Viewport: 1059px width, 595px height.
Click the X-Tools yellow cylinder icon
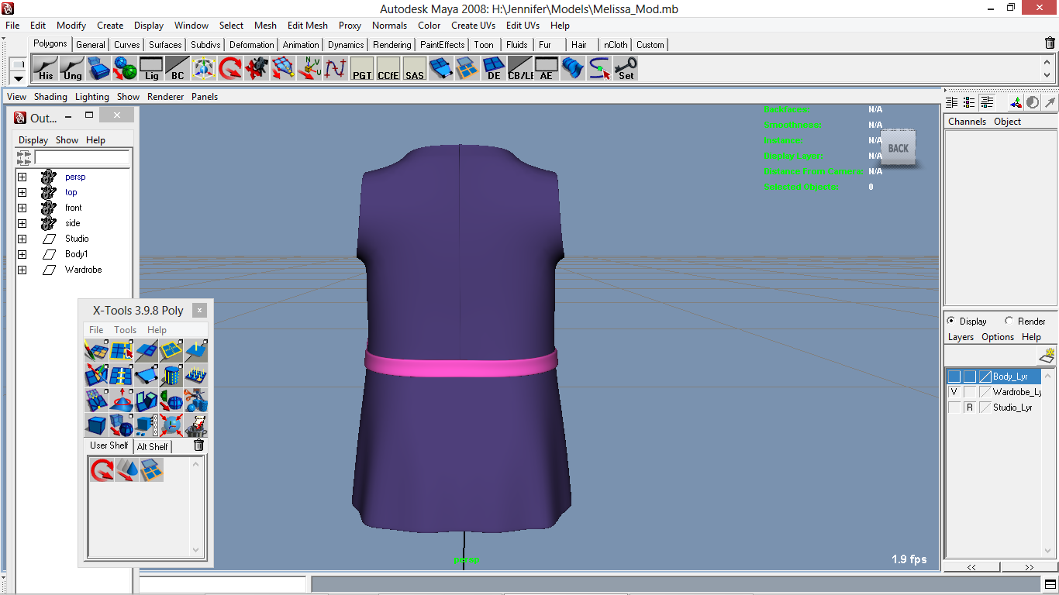pos(171,376)
